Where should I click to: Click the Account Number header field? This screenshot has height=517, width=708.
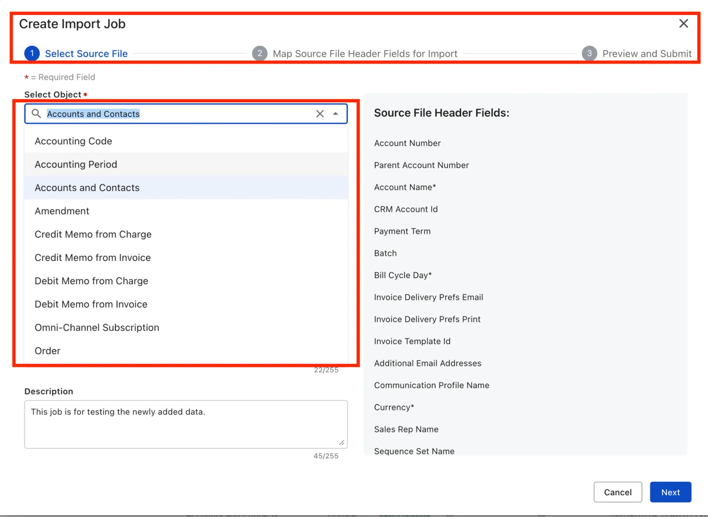(408, 143)
